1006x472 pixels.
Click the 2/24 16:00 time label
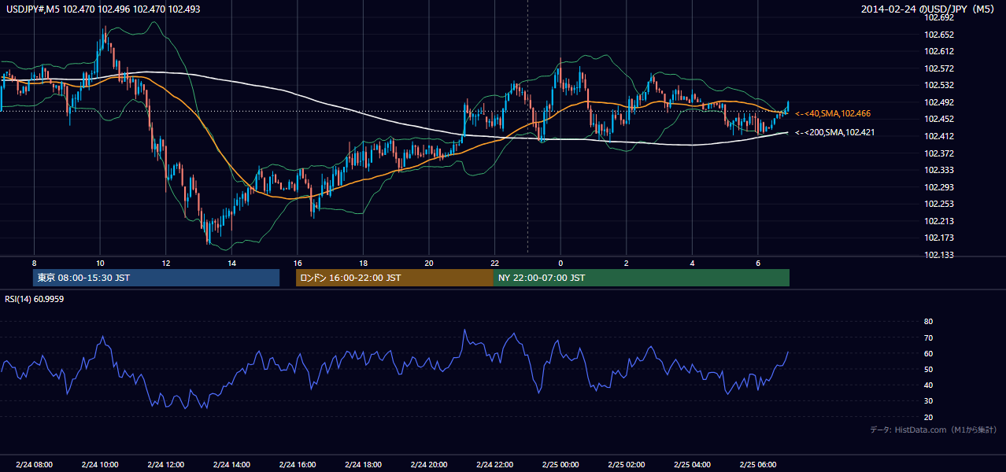click(x=297, y=465)
